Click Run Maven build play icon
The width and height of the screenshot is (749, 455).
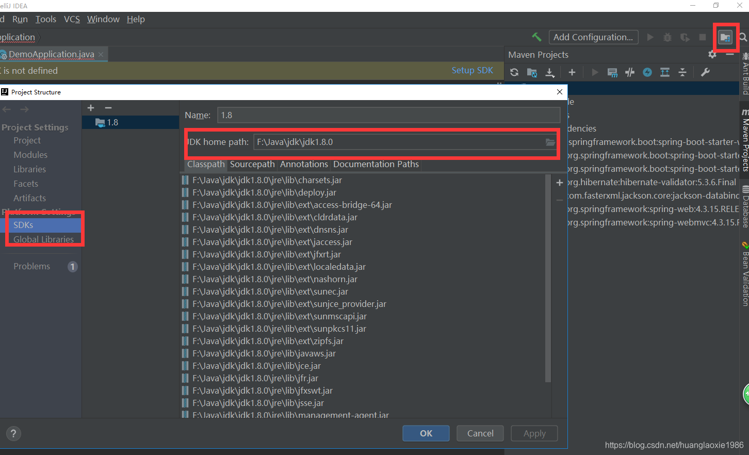click(x=595, y=72)
